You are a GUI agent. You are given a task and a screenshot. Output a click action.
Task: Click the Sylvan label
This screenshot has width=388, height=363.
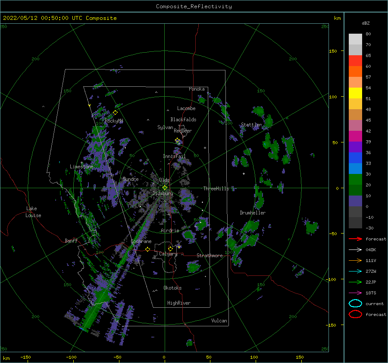click(x=165, y=127)
